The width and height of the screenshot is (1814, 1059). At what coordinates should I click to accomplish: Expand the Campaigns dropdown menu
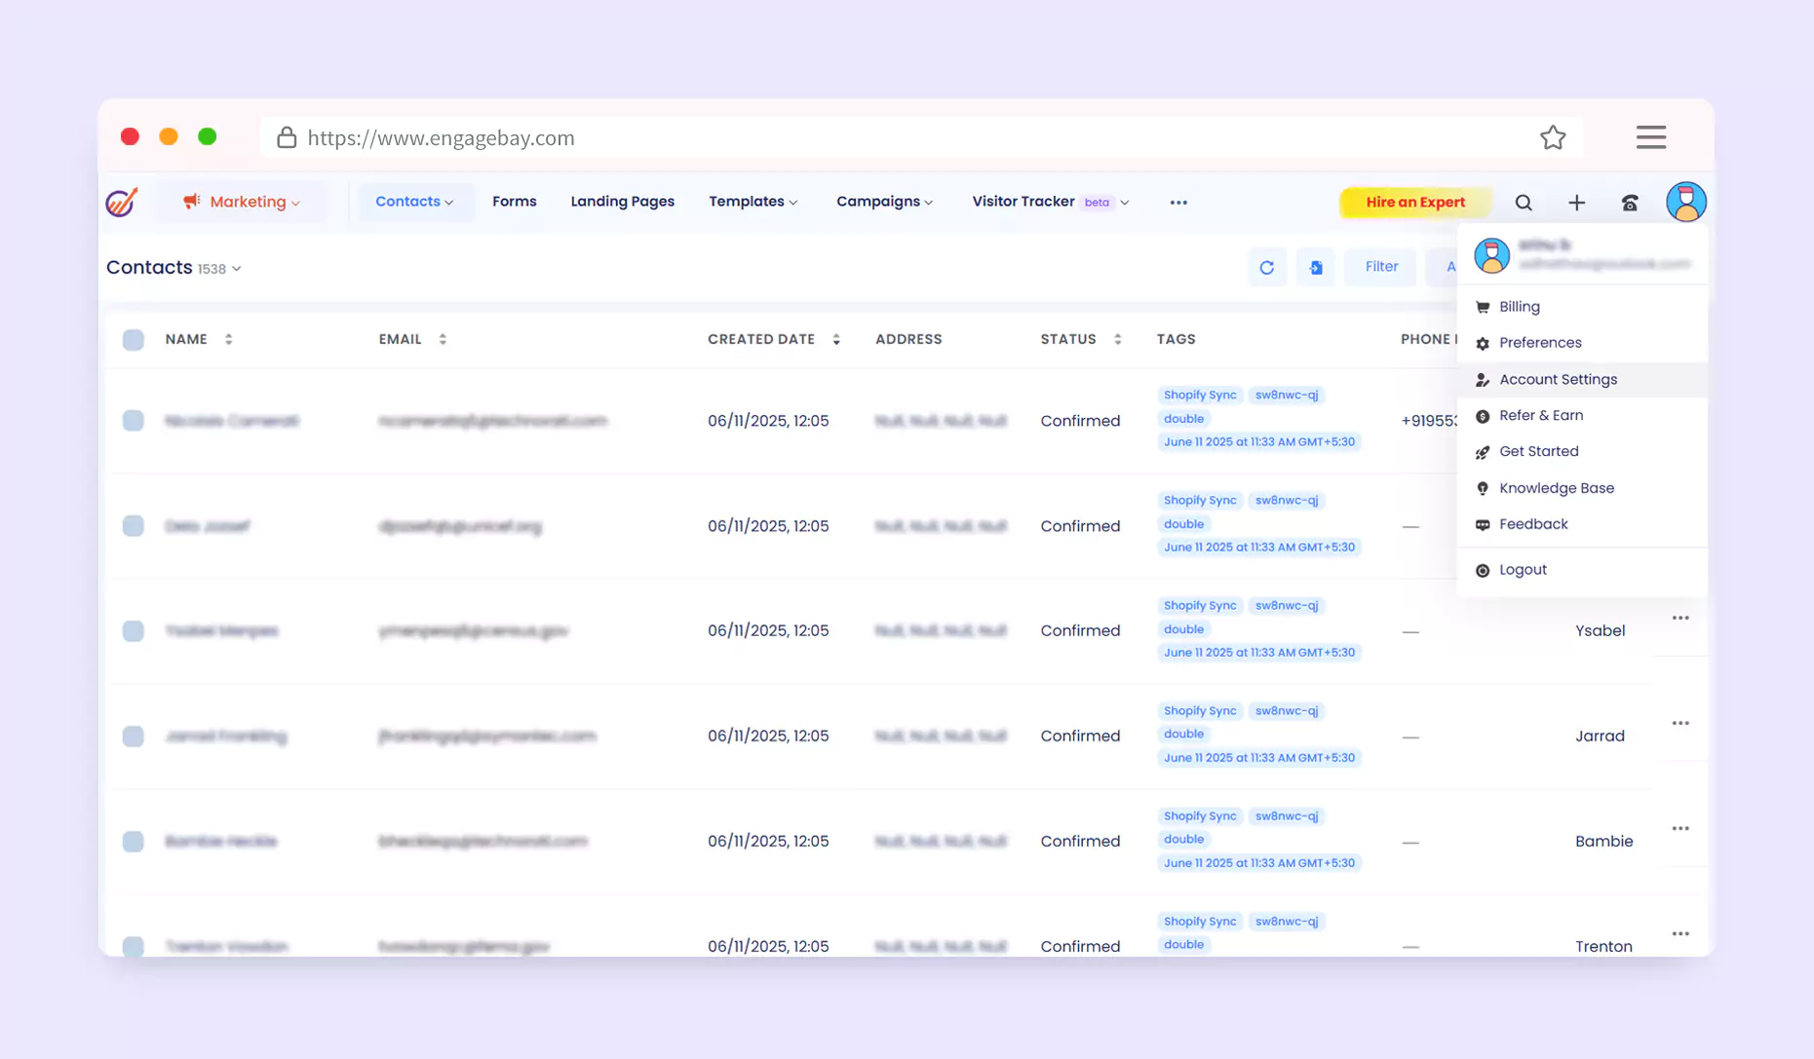884,202
